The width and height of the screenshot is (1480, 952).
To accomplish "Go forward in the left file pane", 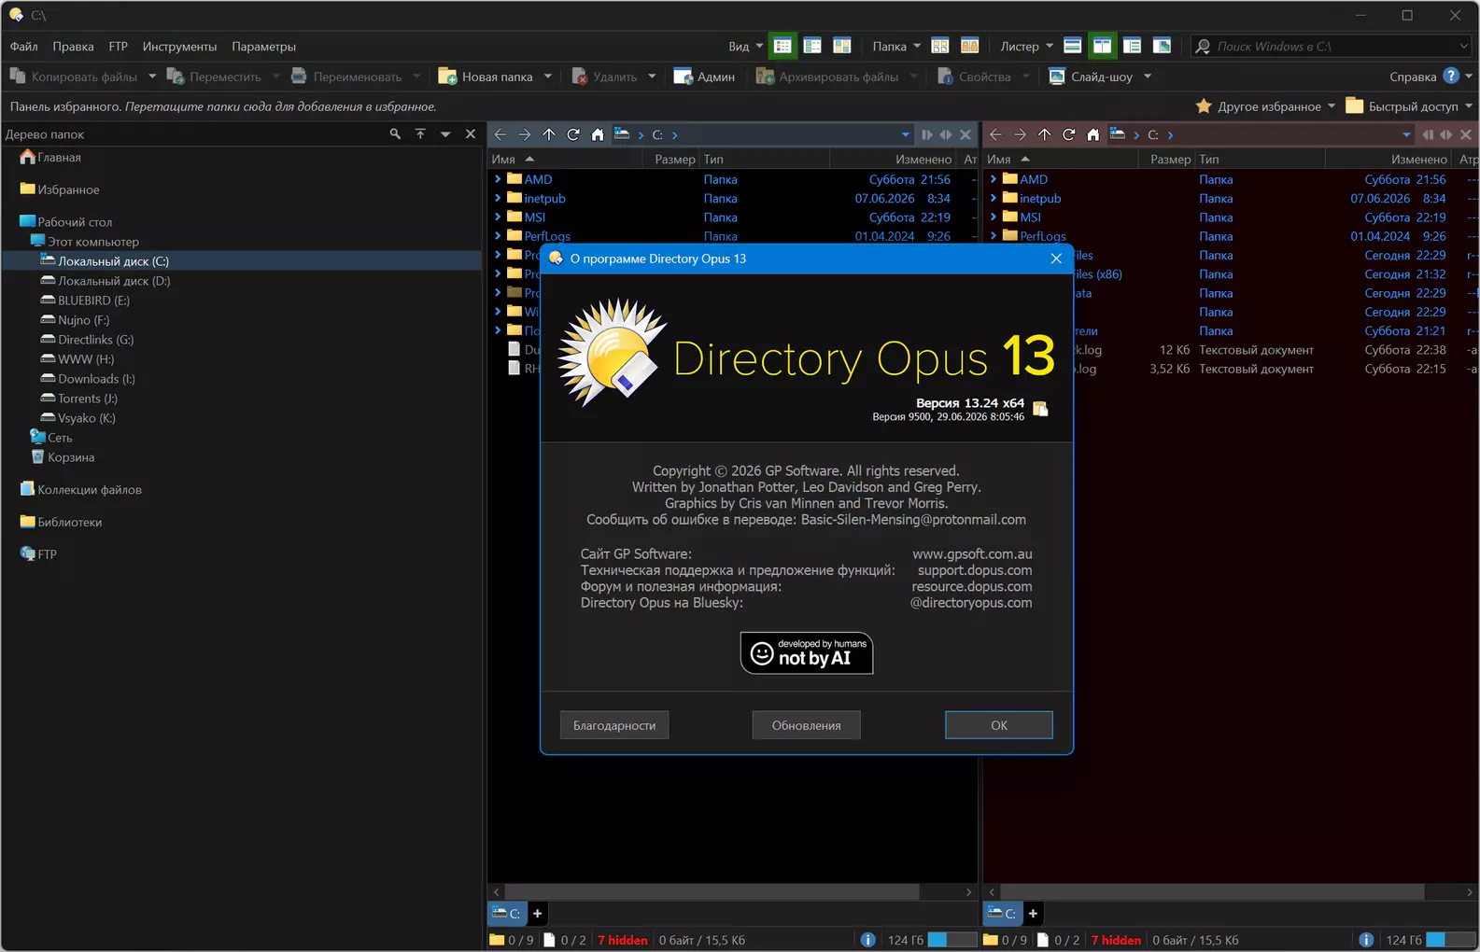I will click(x=525, y=134).
